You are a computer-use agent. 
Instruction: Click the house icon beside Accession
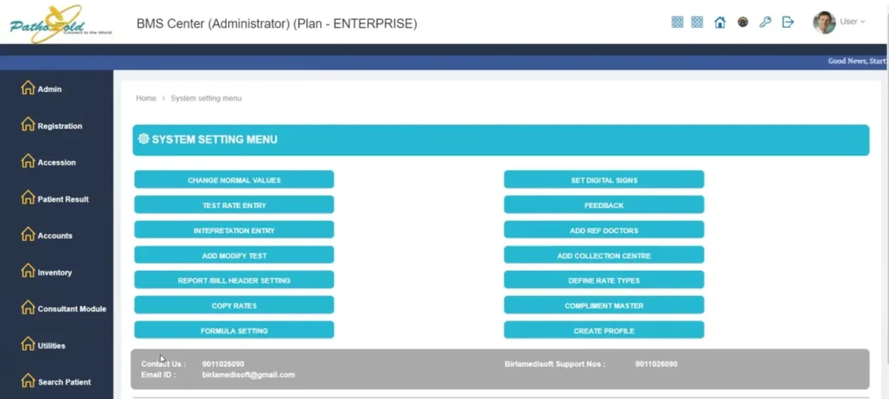click(x=28, y=161)
